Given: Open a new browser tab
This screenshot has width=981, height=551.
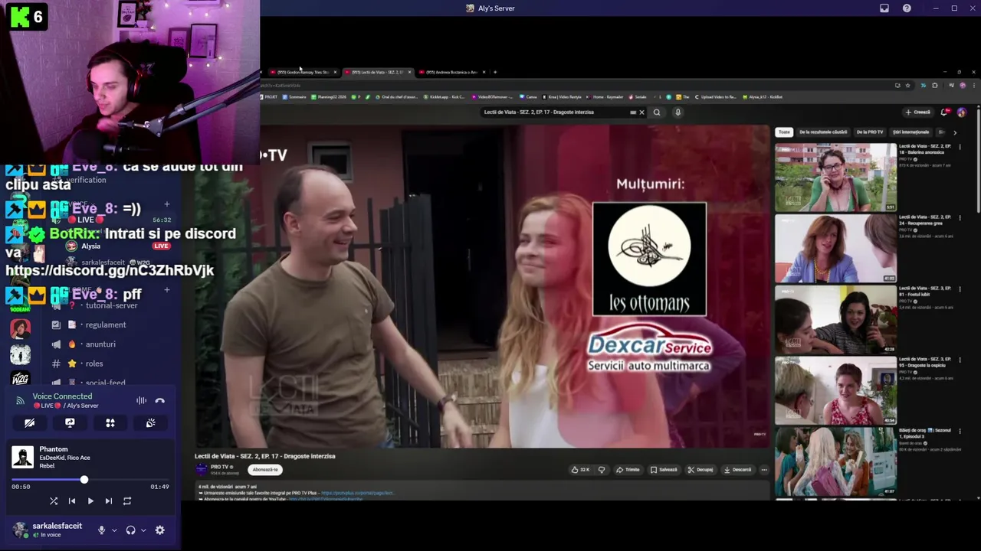Looking at the screenshot, I should pyautogui.click(x=495, y=72).
